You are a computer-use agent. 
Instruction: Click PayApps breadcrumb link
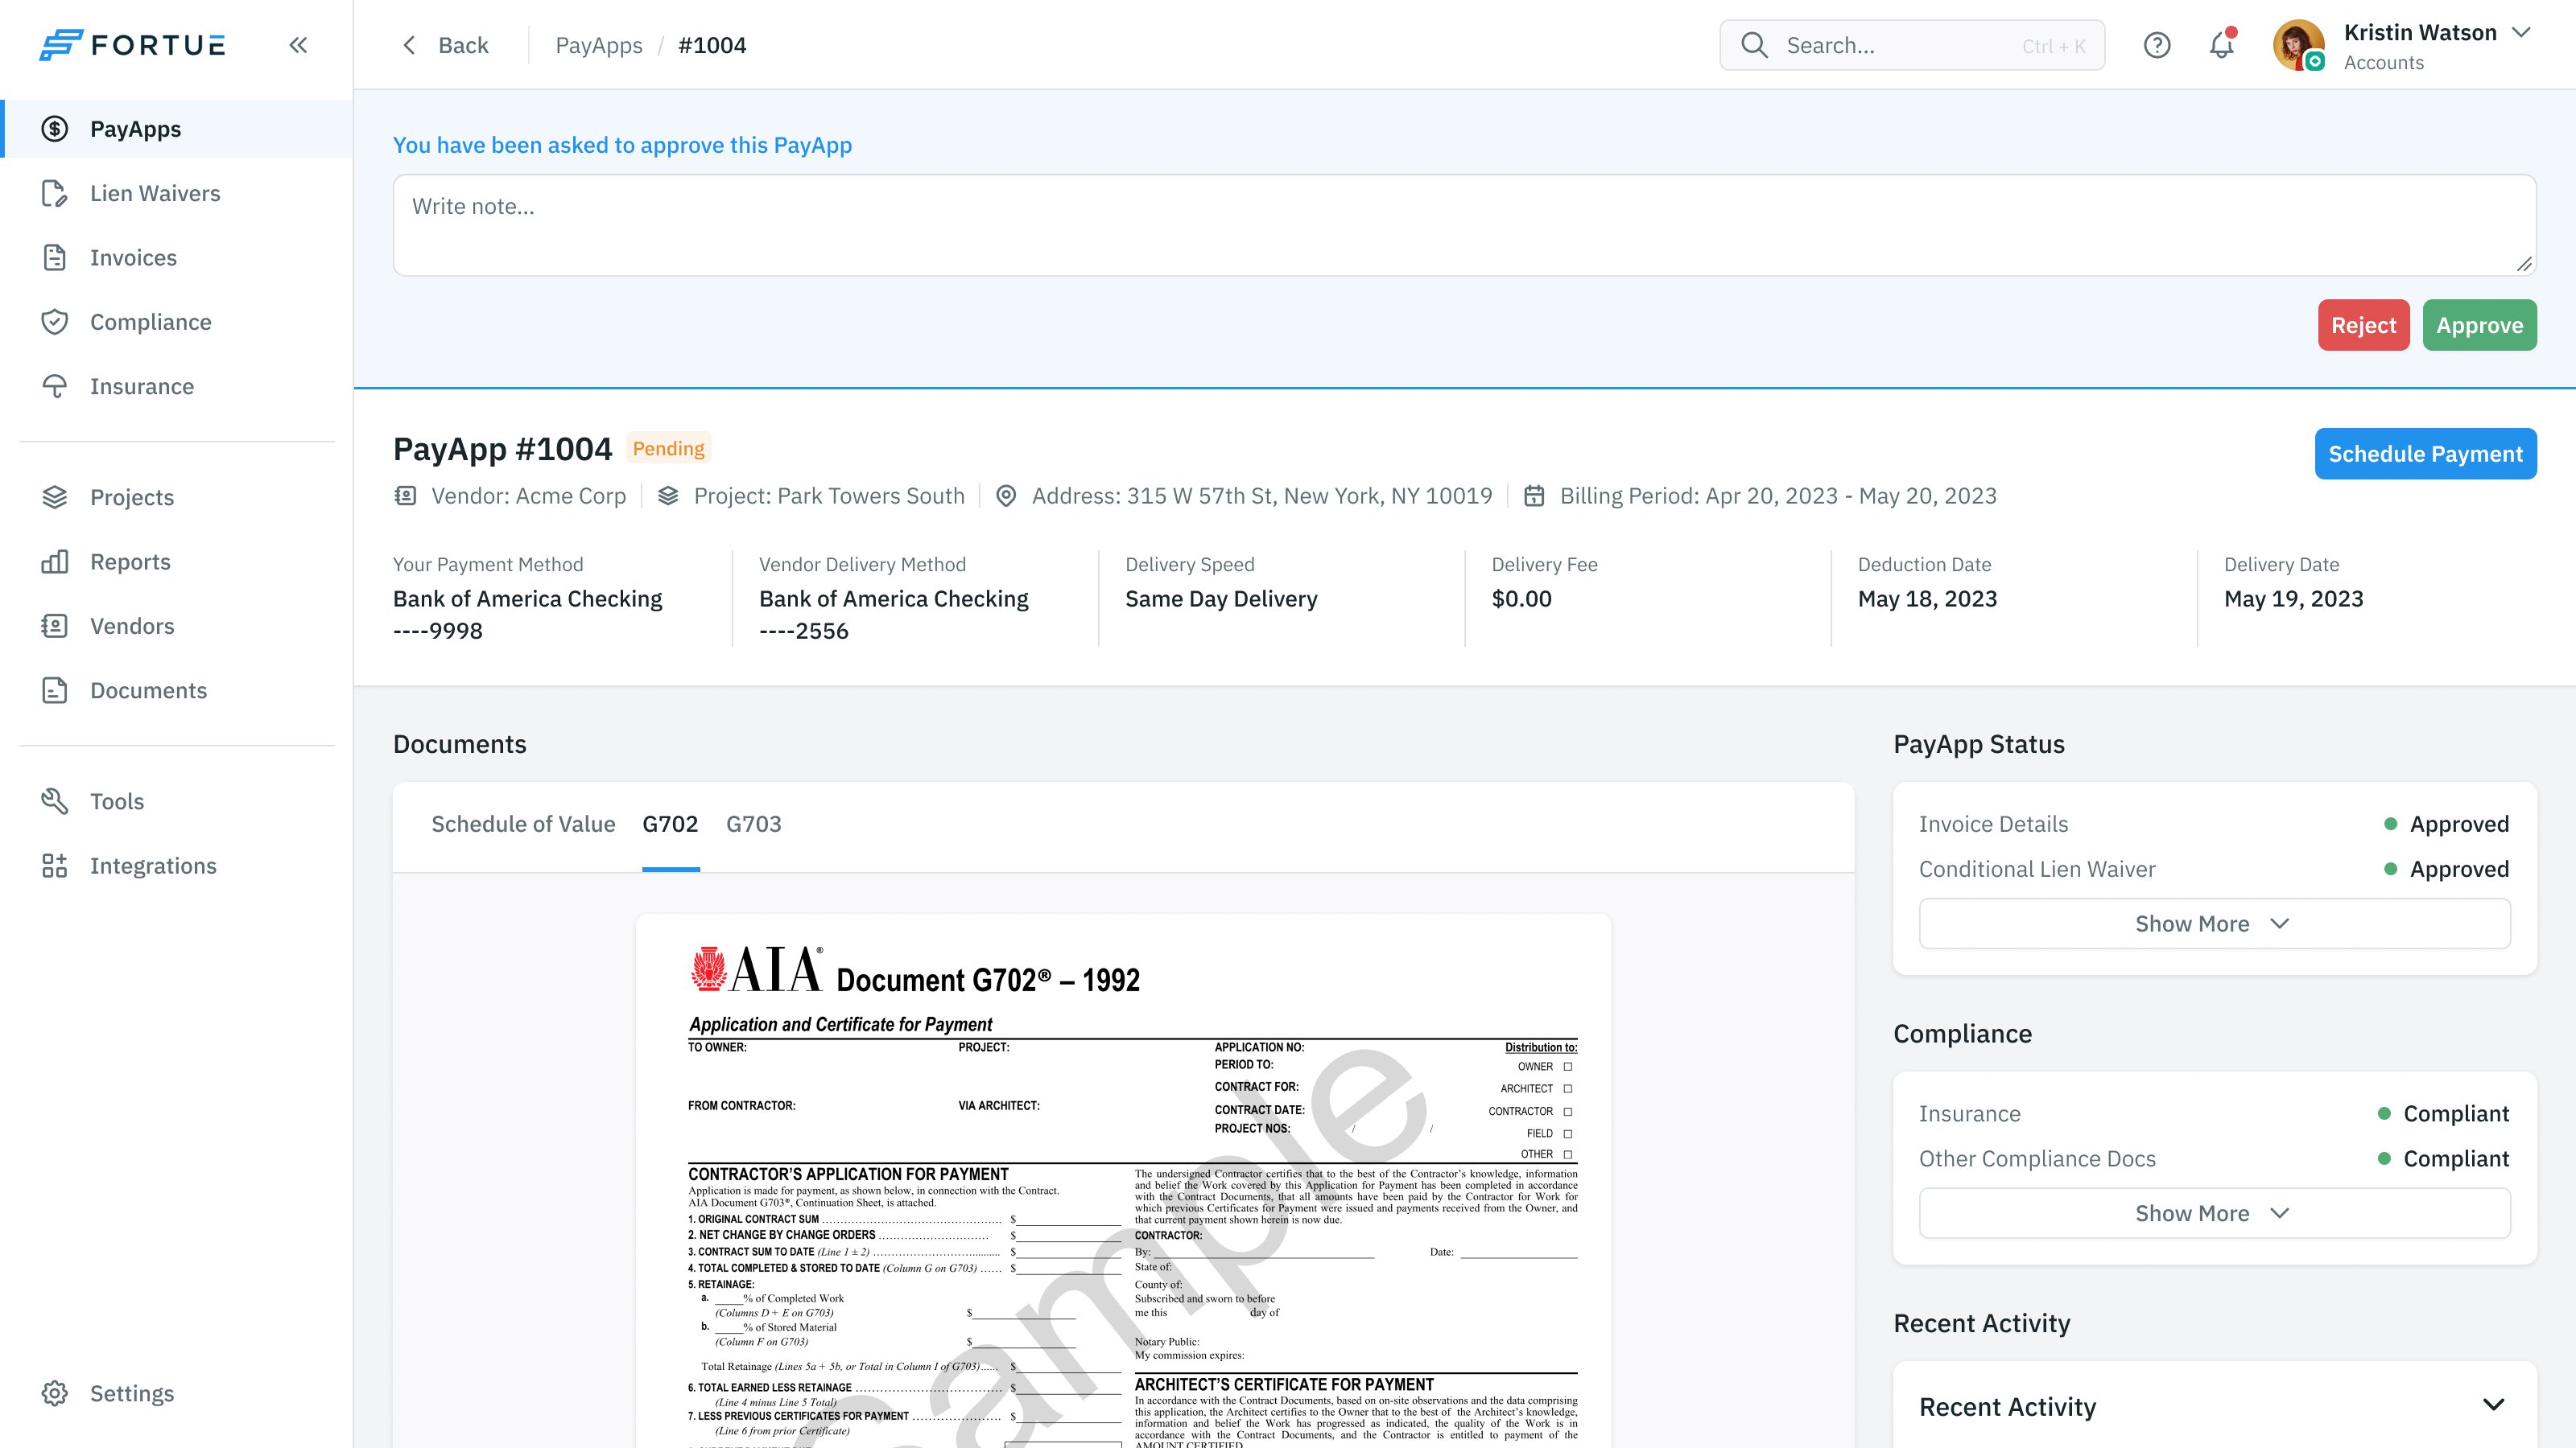pos(599,45)
